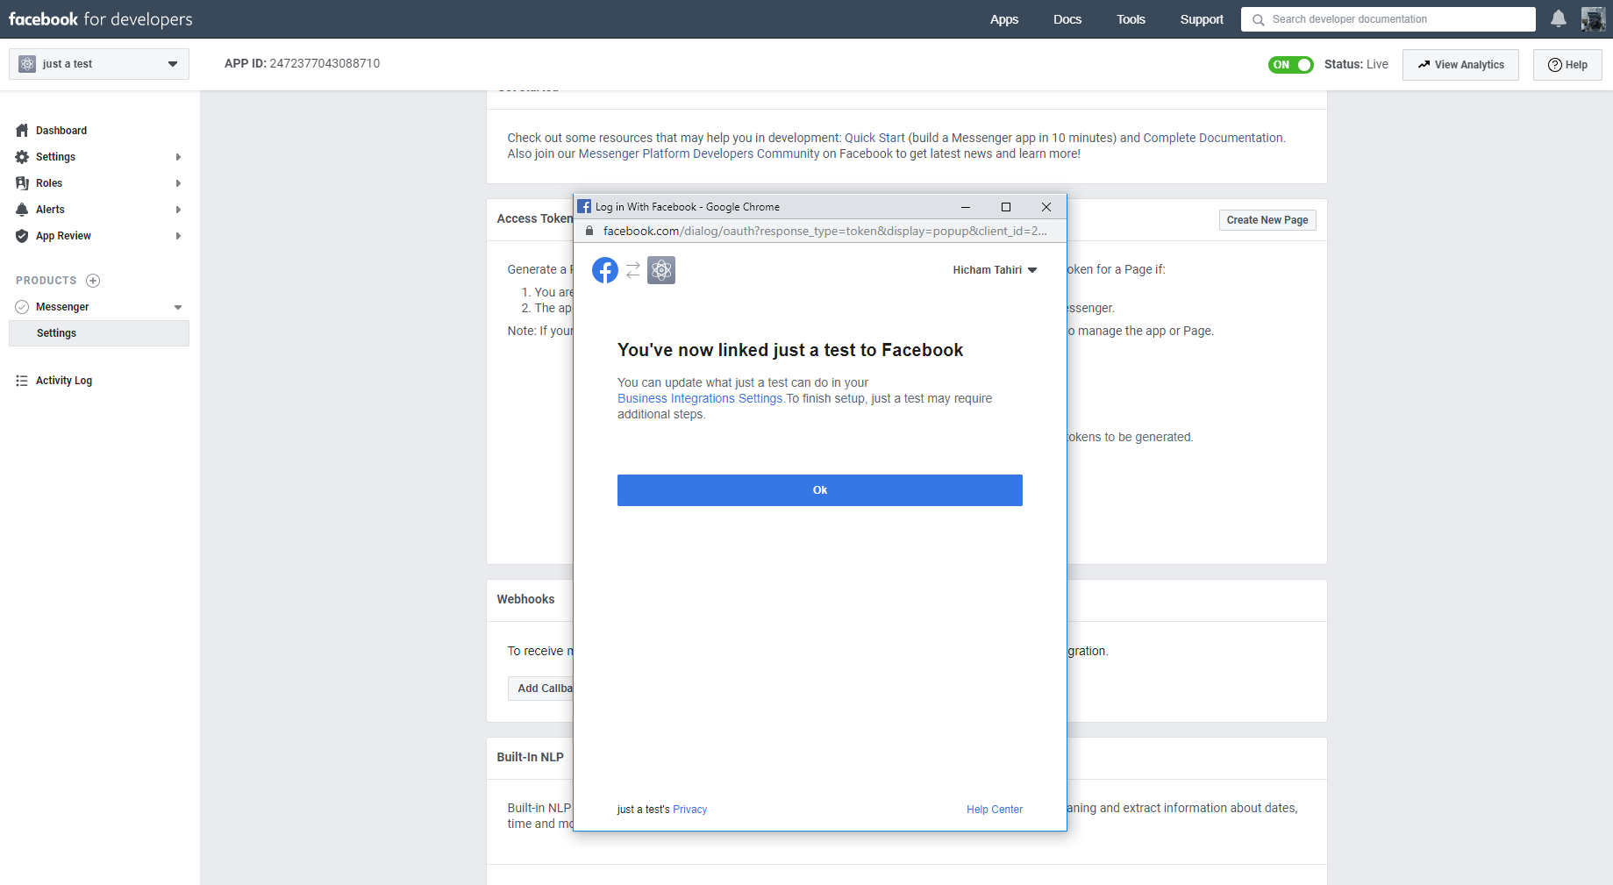Follow the Quick Start link
The height and width of the screenshot is (885, 1613).
pos(874,138)
